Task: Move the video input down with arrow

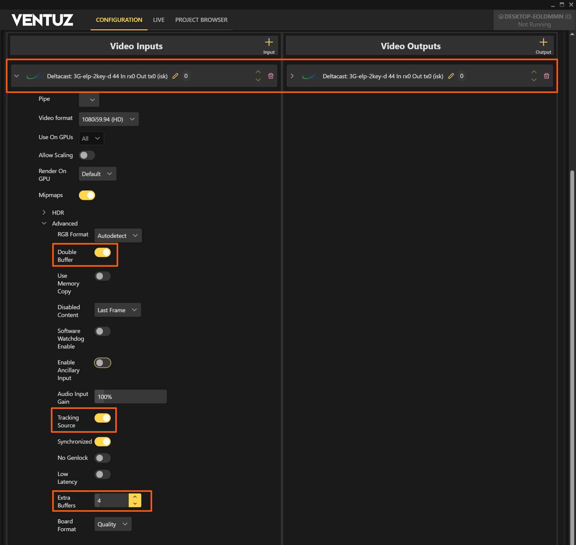Action: (x=258, y=80)
